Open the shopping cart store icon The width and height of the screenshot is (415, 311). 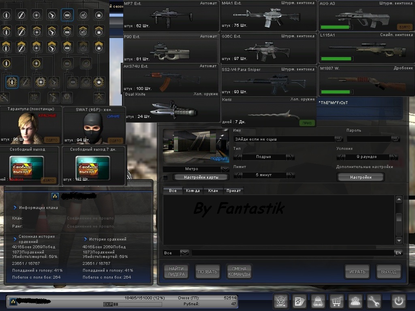click(336, 301)
